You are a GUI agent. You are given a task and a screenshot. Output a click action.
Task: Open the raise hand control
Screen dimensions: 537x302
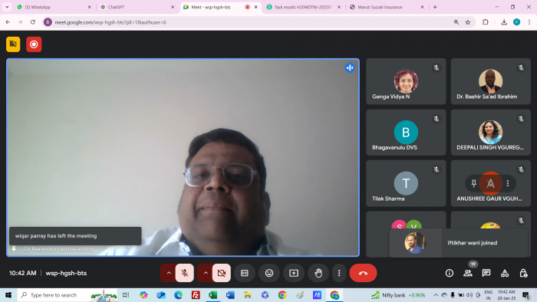click(318, 273)
